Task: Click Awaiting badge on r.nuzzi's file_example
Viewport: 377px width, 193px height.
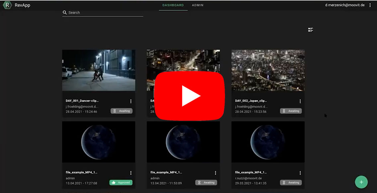Action: [x=291, y=183]
